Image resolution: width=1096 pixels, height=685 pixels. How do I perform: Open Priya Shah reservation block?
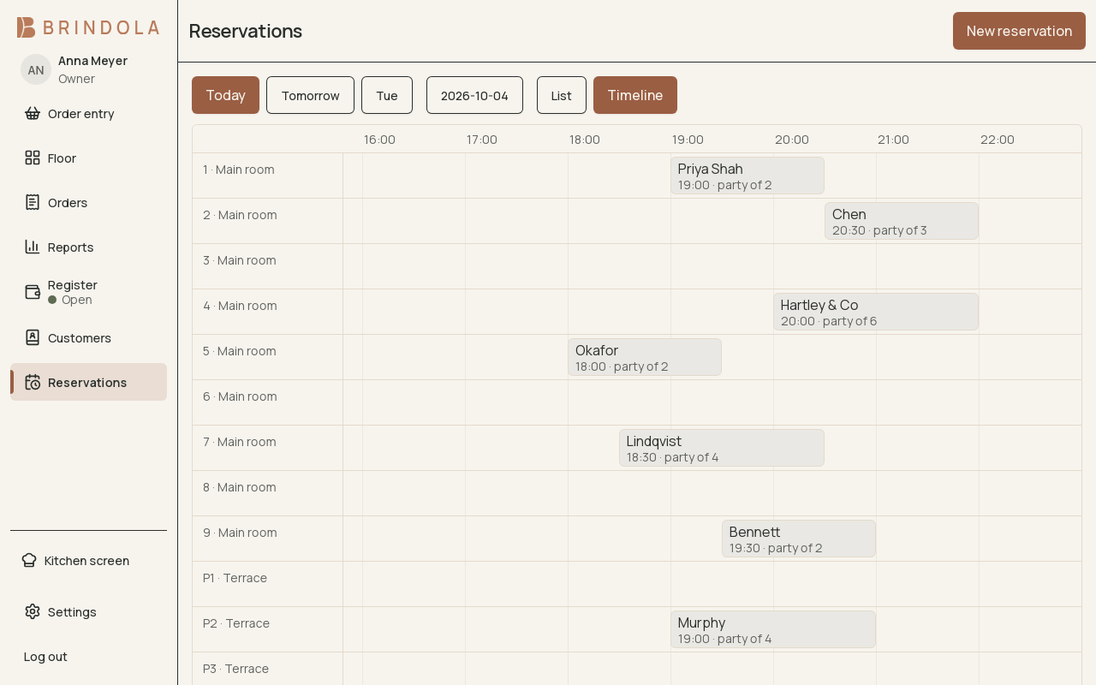[x=748, y=176]
